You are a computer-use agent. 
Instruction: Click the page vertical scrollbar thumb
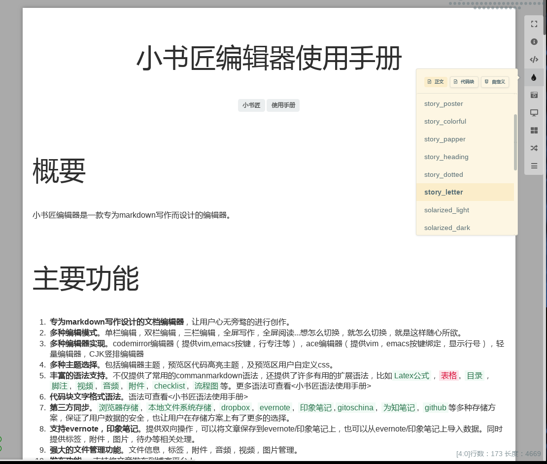pyautogui.click(x=545, y=17)
